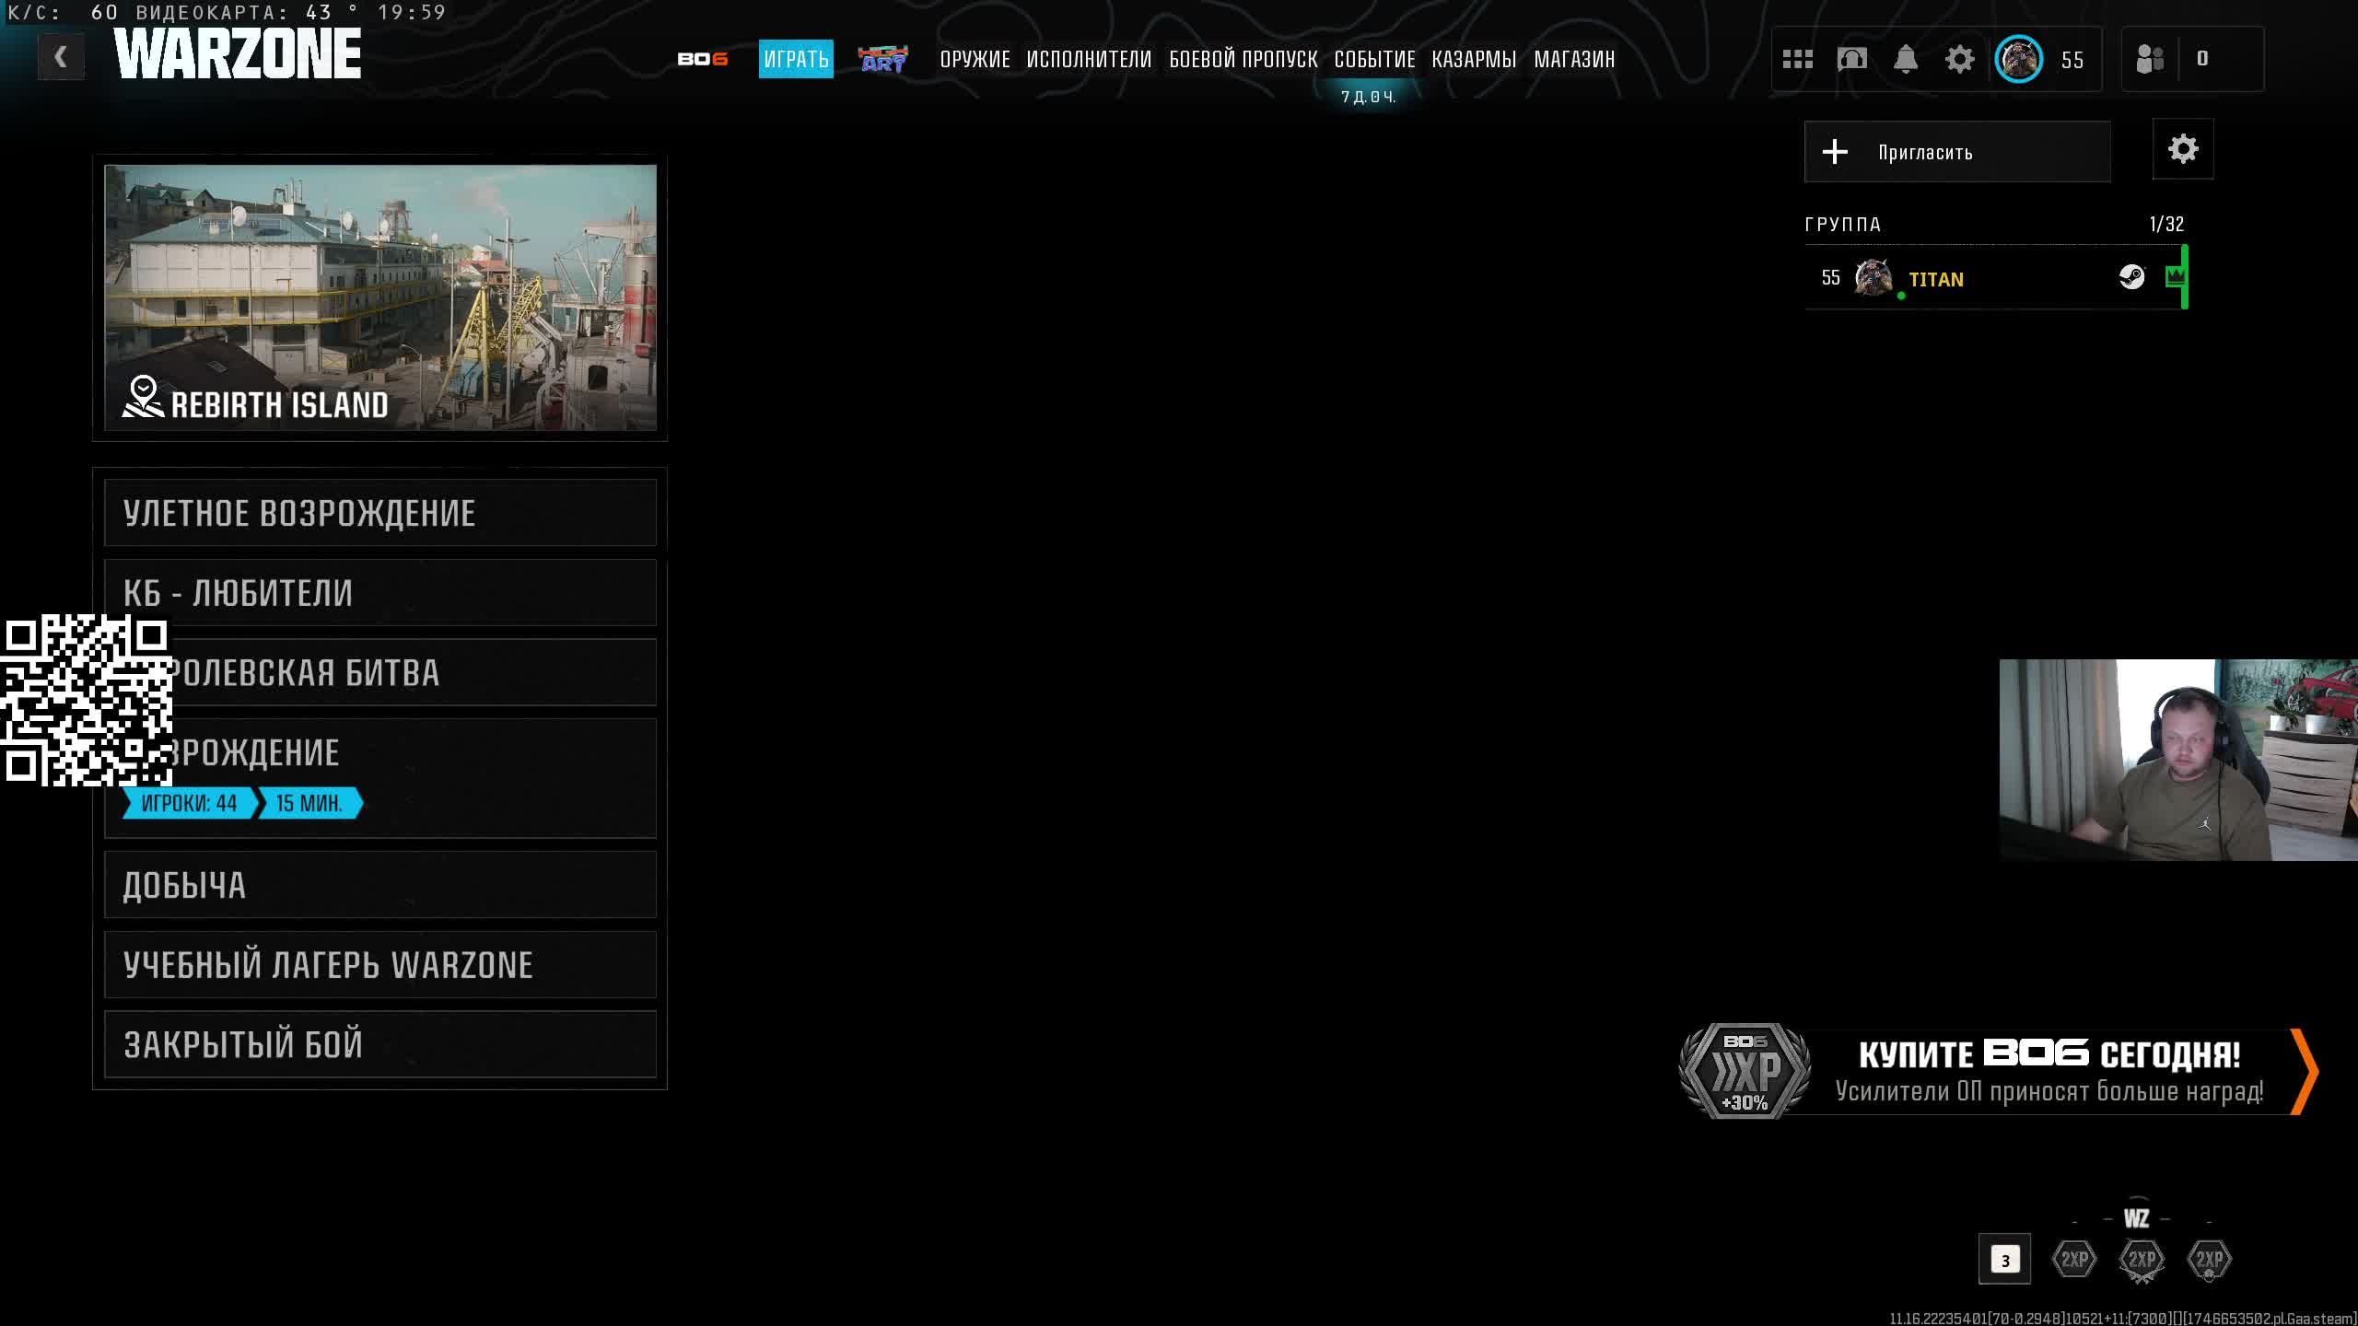
Task: Open the grid menu icon in top bar
Action: point(1797,60)
